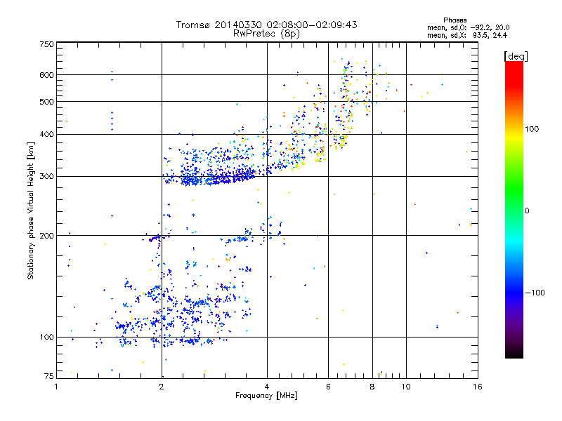Click the y-axis tick label '400'
This screenshot has height=421, width=562.
pyautogui.click(x=46, y=134)
